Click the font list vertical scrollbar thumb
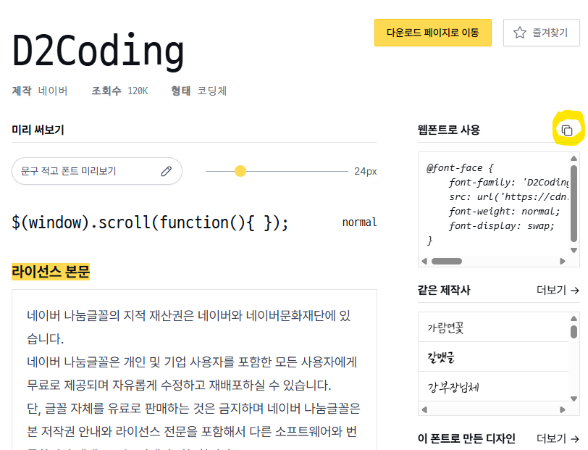 [x=574, y=332]
